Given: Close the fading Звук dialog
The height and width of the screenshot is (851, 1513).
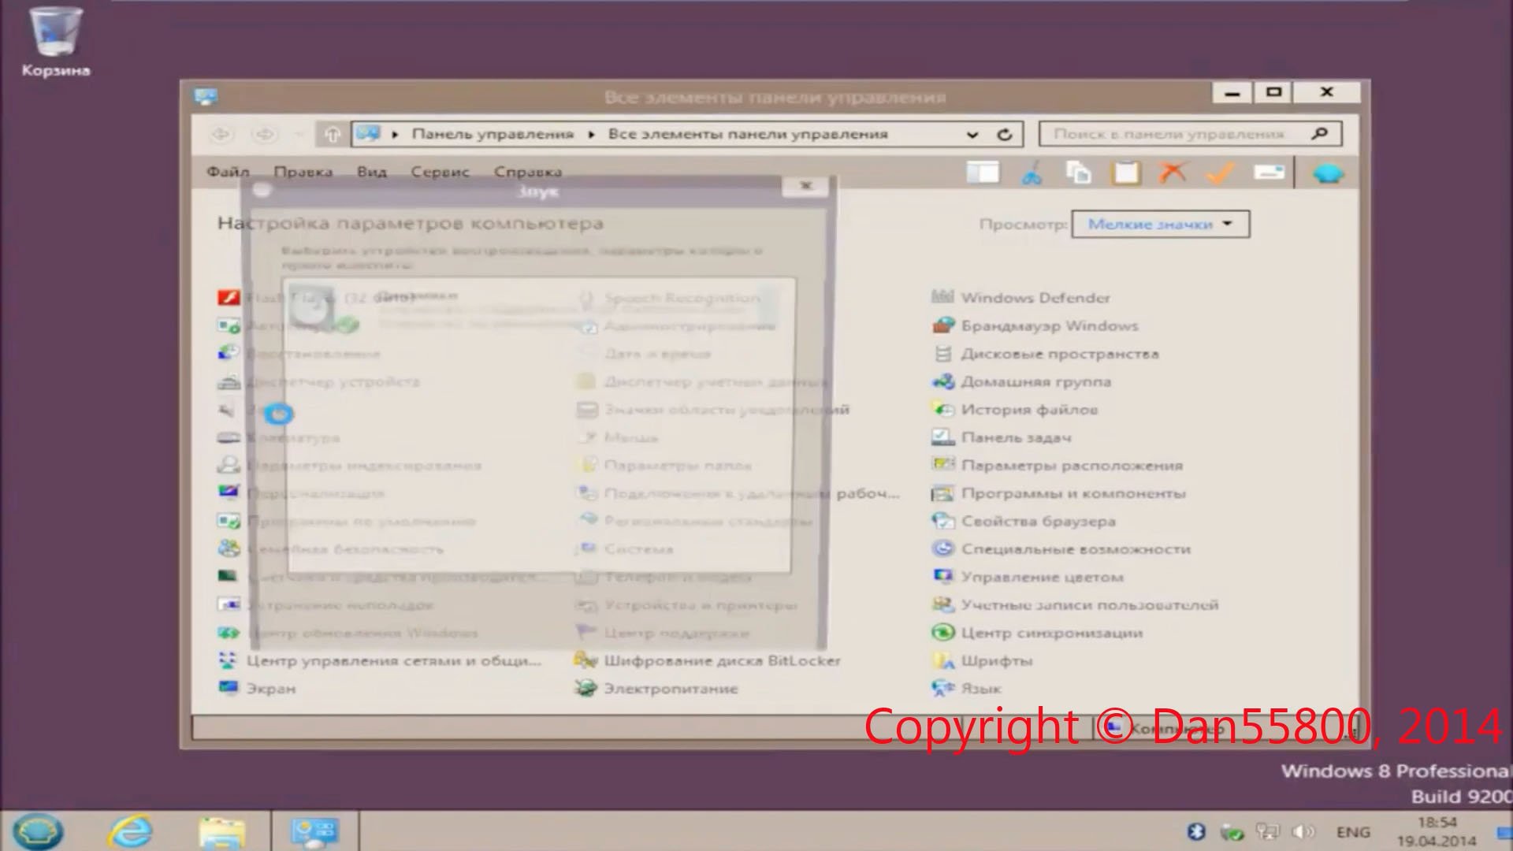Looking at the screenshot, I should click(x=805, y=185).
